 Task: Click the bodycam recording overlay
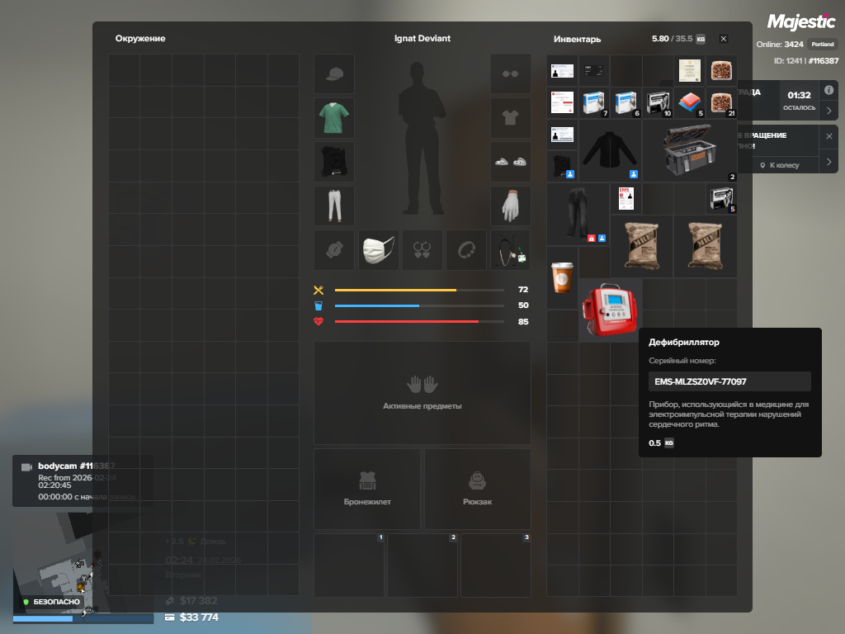point(83,481)
